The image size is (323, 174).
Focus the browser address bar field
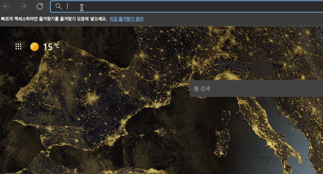(x=187, y=6)
